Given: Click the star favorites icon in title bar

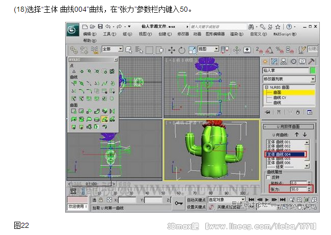Looking at the screenshot, I should pyautogui.click(x=278, y=27).
